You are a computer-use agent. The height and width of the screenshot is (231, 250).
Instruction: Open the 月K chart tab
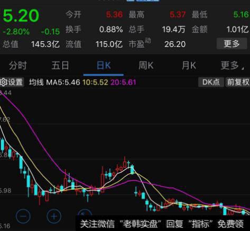coord(189,66)
